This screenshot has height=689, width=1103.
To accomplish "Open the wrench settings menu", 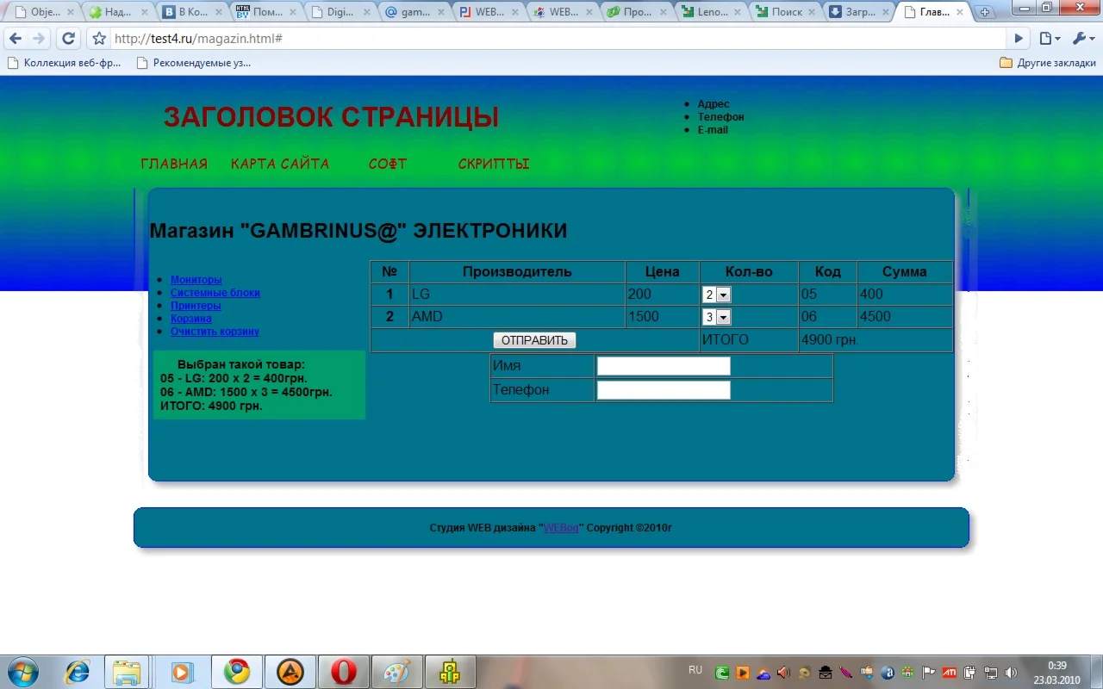I will (x=1082, y=39).
